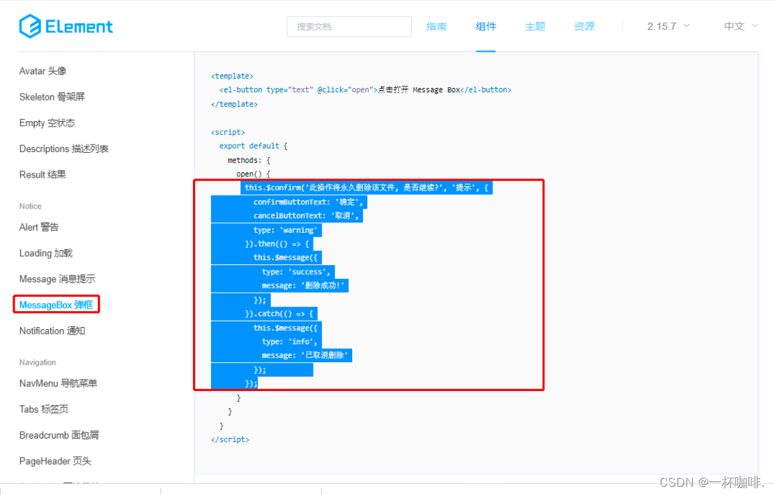Open the 指南 guide tab

[x=436, y=27]
